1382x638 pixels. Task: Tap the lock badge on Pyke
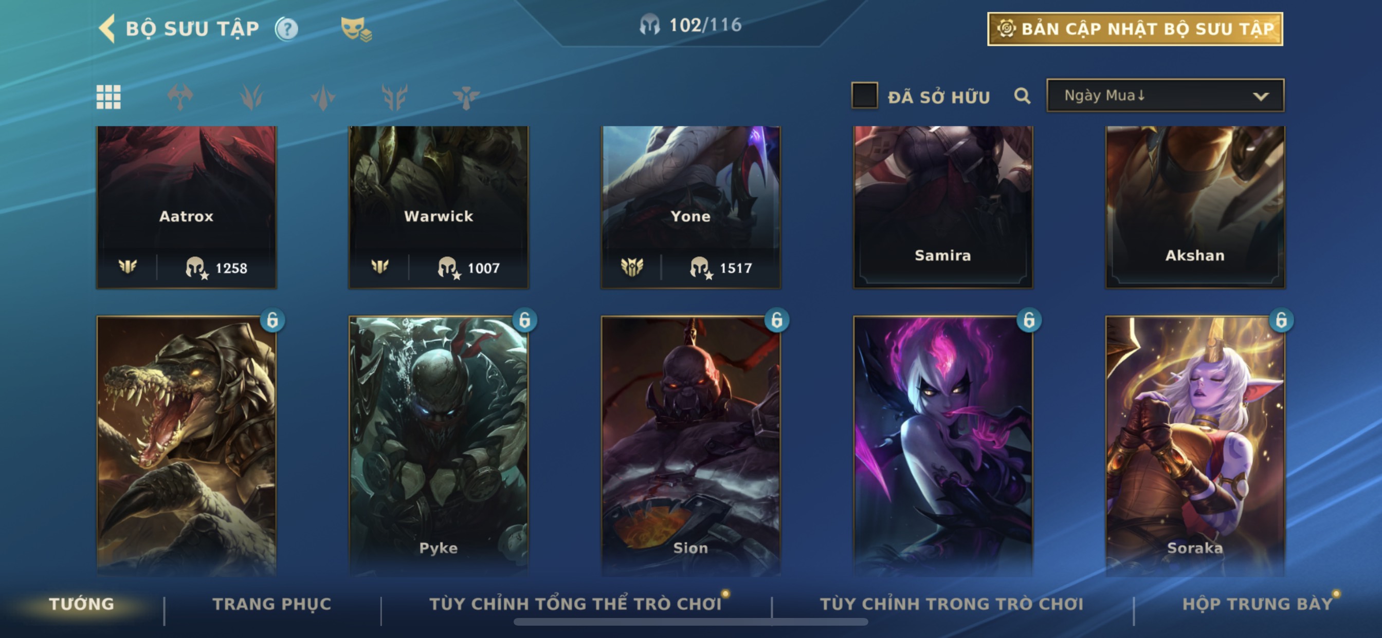point(524,320)
